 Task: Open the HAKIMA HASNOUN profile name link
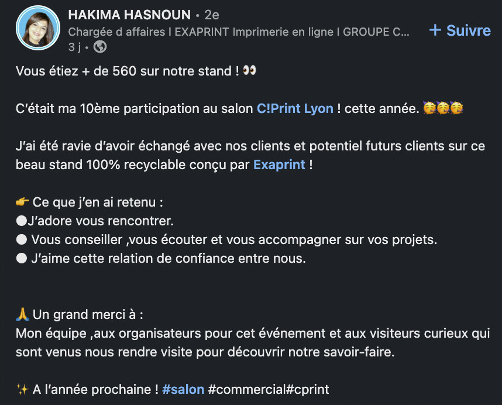(129, 15)
